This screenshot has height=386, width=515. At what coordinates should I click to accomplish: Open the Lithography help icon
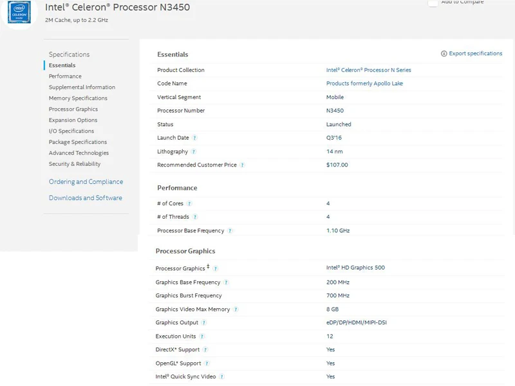pyautogui.click(x=194, y=152)
